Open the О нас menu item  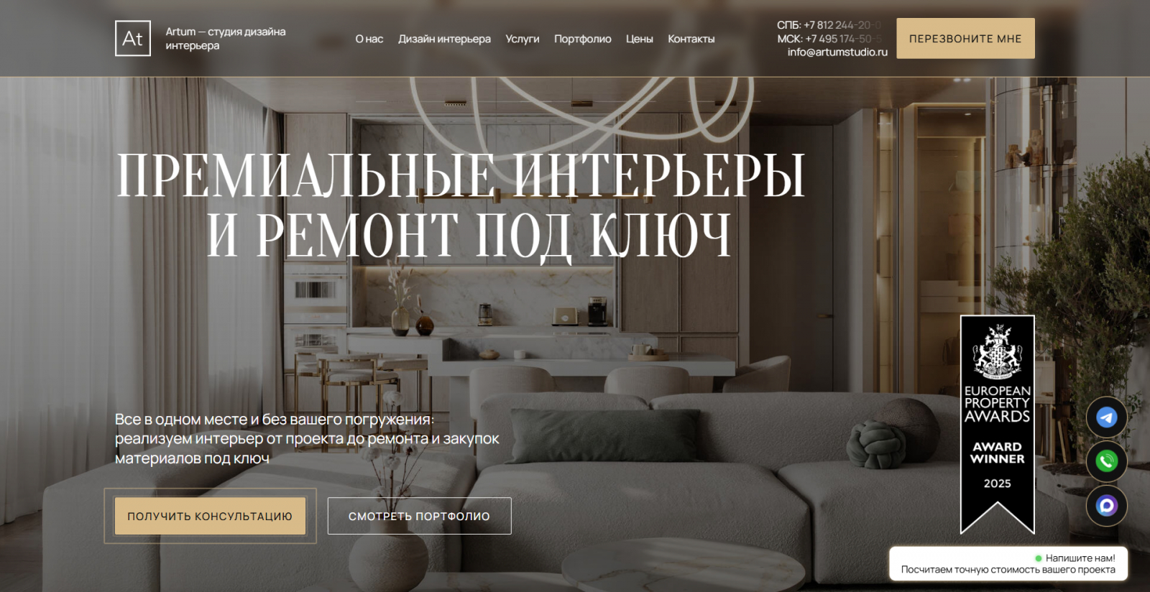pyautogui.click(x=369, y=39)
